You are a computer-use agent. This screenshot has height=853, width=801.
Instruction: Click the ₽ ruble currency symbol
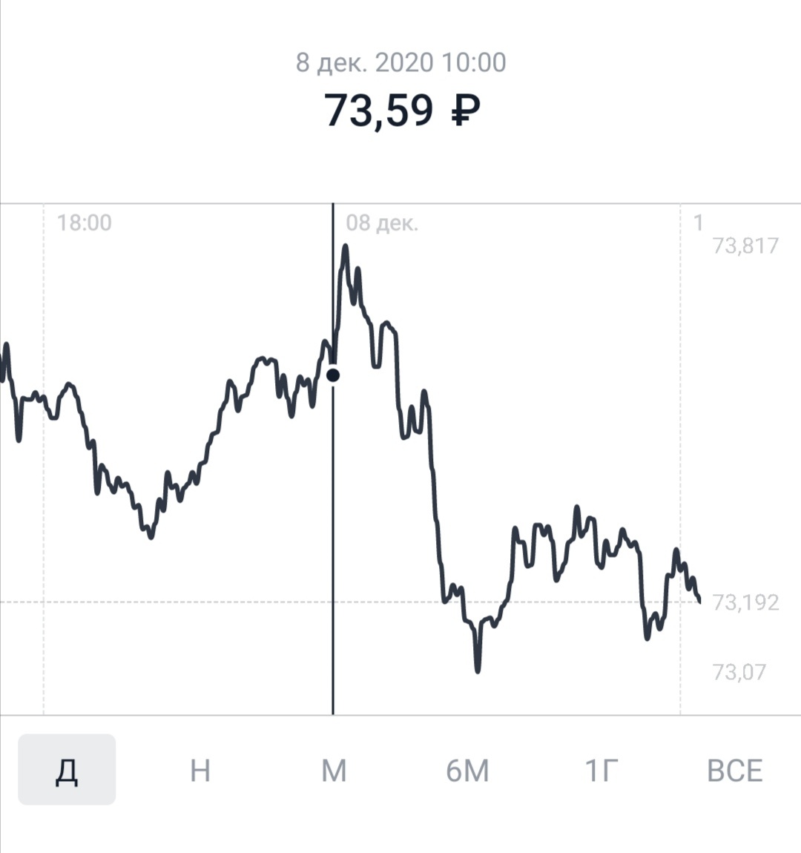[x=467, y=111]
